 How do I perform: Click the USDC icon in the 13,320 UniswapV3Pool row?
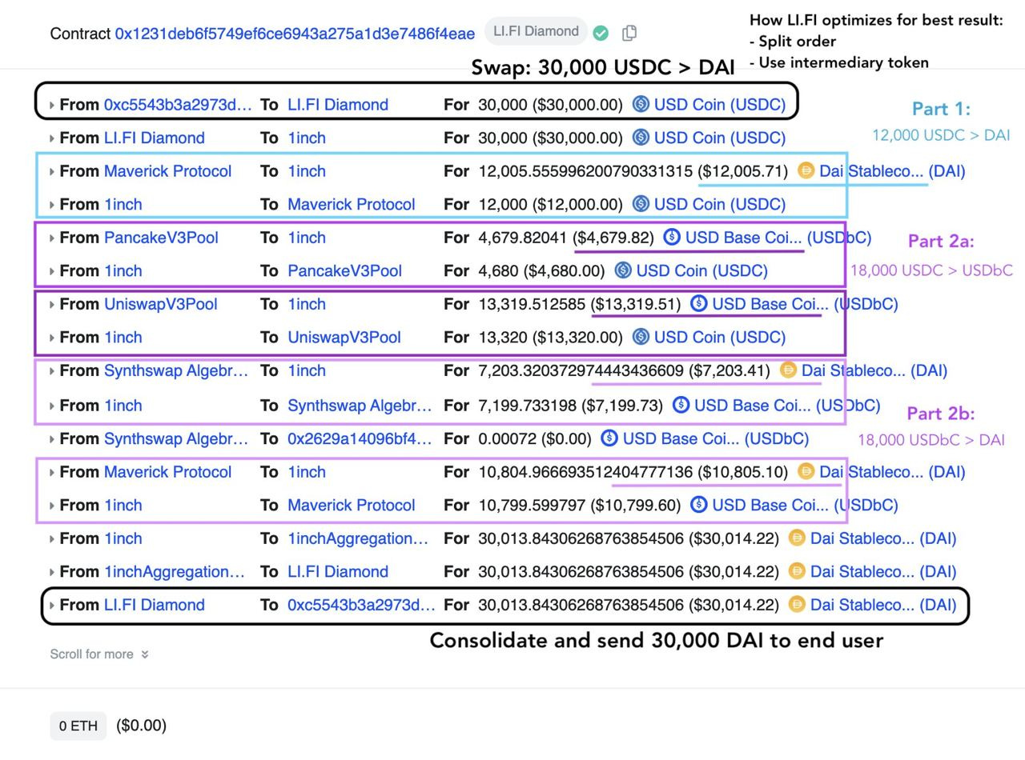pyautogui.click(x=641, y=337)
